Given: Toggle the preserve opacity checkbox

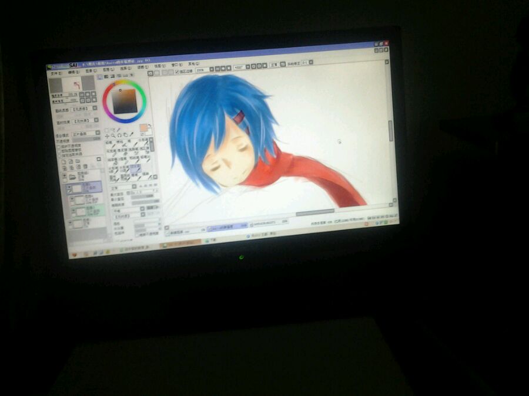Looking at the screenshot, I should [58, 147].
